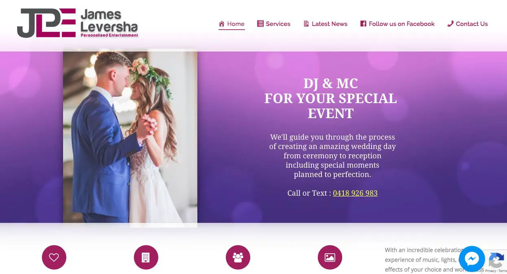
Task: Open the Messenger chat bubble
Action: [x=472, y=259]
